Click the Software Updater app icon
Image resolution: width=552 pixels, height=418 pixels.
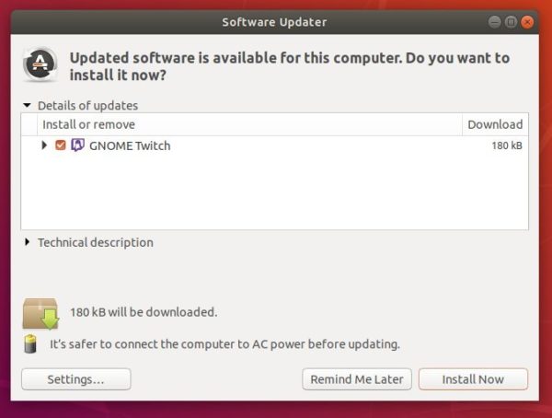[x=40, y=64]
